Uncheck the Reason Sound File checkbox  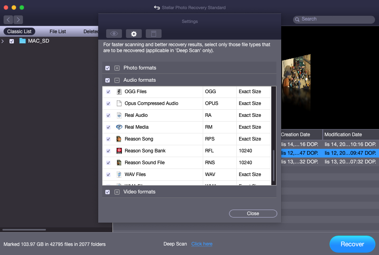108,163
